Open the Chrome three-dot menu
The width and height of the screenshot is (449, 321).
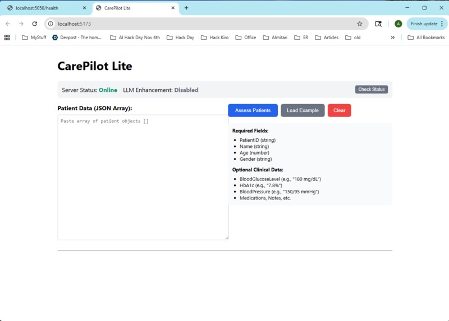[442, 24]
